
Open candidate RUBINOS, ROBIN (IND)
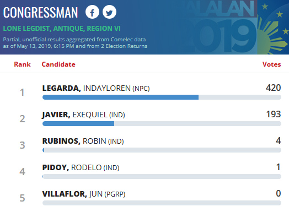pyautogui.click(x=83, y=141)
